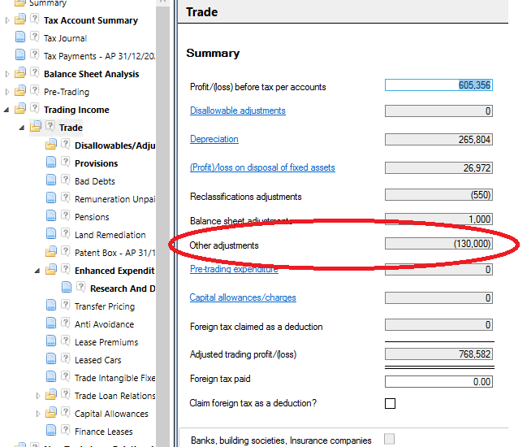Click the page icon beside Bad Debts
Viewport: 527px width, 447px height.
click(x=51, y=180)
